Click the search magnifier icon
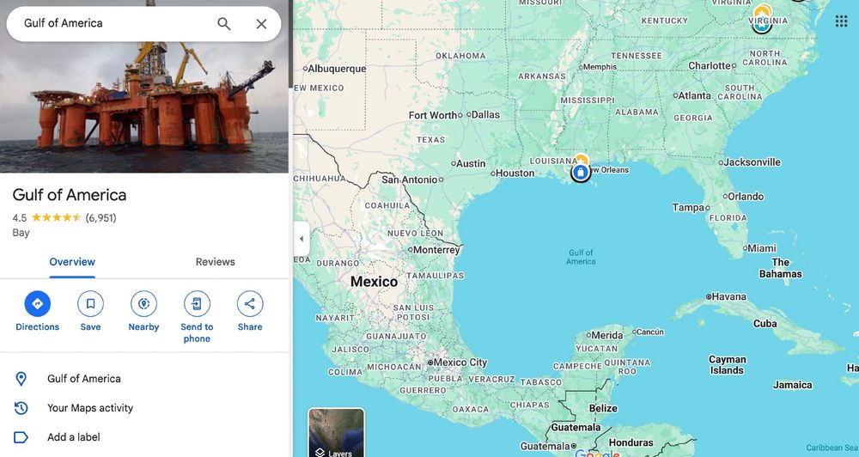The image size is (859, 457). (x=223, y=23)
